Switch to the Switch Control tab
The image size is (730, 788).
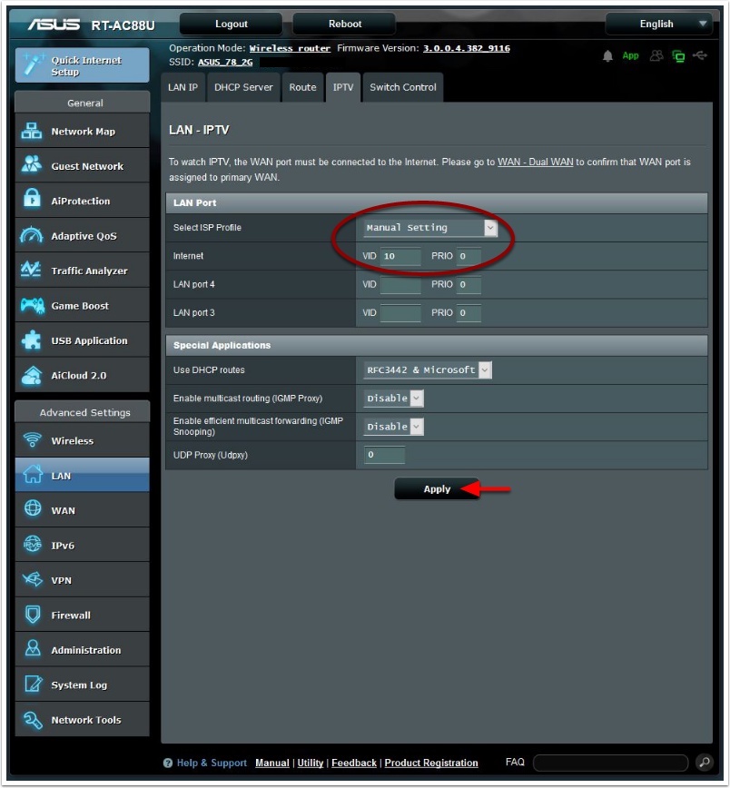click(402, 87)
